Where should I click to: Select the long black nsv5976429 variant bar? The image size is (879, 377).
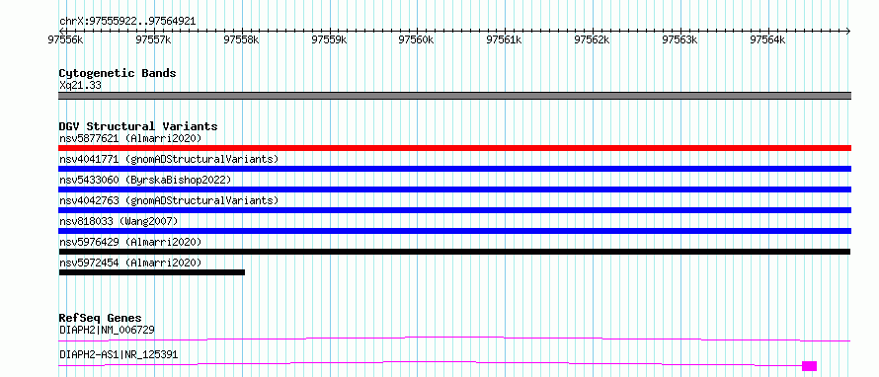pos(454,252)
